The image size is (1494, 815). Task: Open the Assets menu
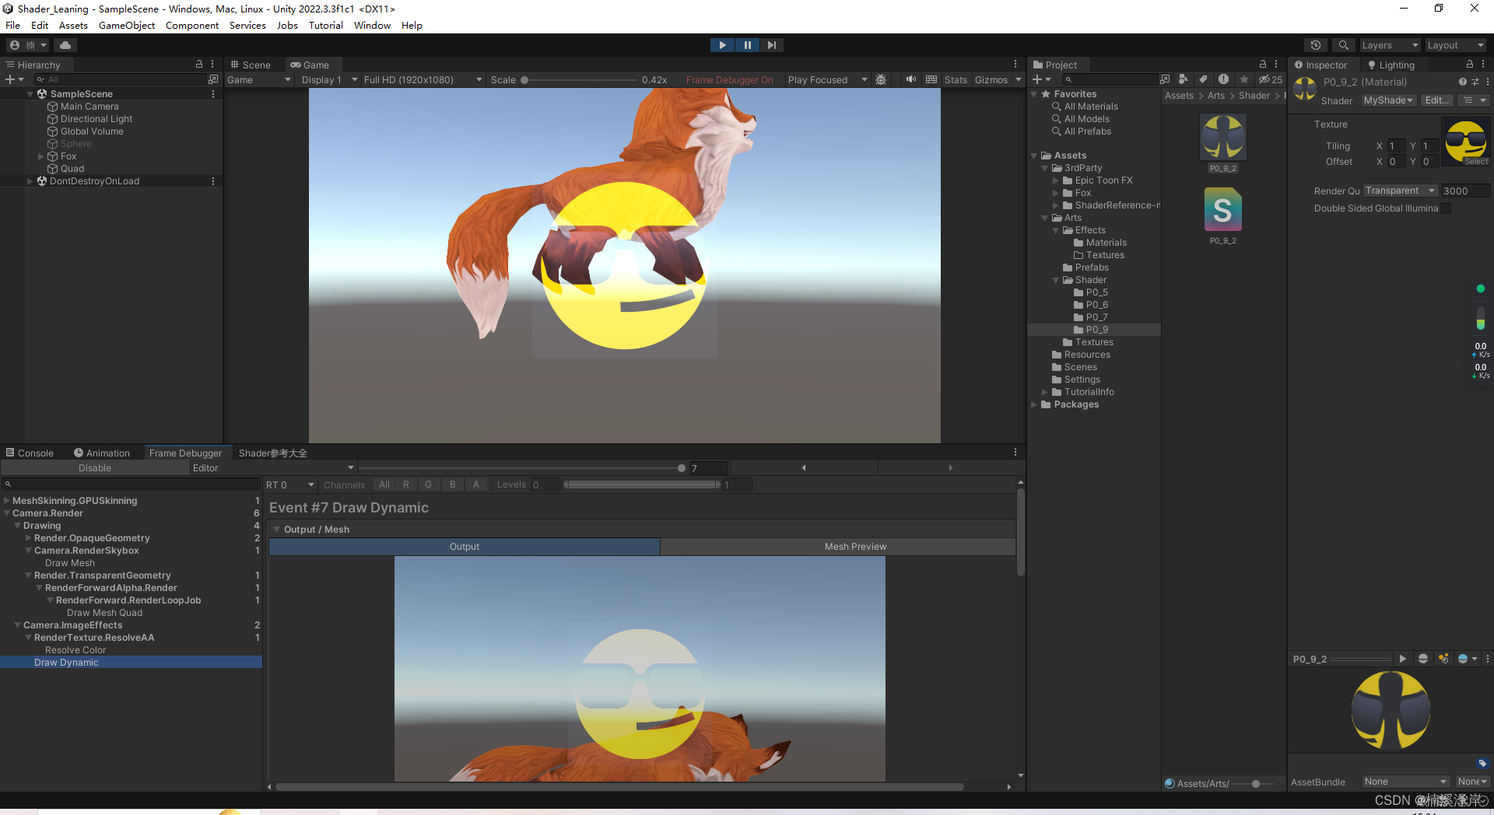[73, 25]
